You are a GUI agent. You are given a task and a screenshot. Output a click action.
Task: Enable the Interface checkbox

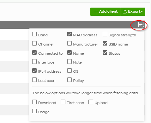(x=34, y=62)
